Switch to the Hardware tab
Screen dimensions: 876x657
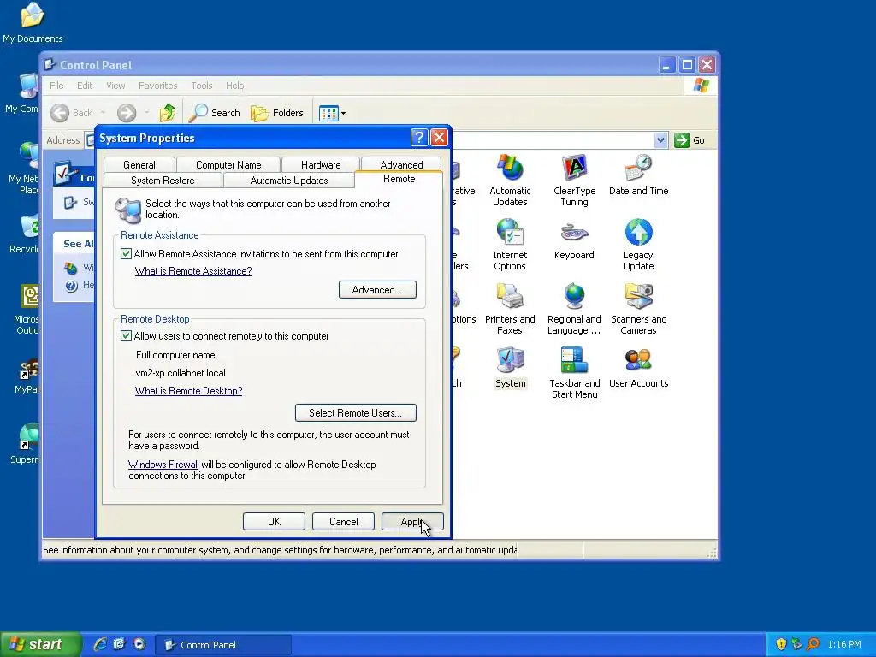pos(321,165)
